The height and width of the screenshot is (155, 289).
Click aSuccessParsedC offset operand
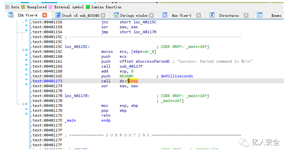click(x=153, y=61)
